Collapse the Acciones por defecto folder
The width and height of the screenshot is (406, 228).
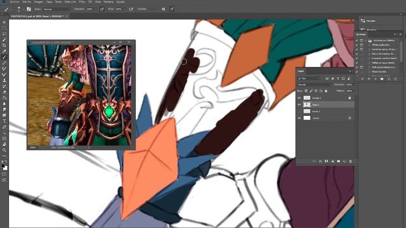365,41
